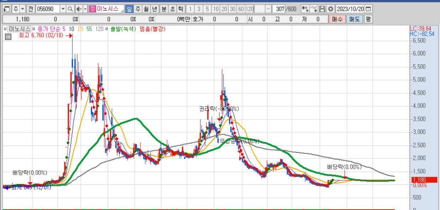This screenshot has height=210, width=440.
Task: Choose the 1 interval preset
Action: [190, 9]
